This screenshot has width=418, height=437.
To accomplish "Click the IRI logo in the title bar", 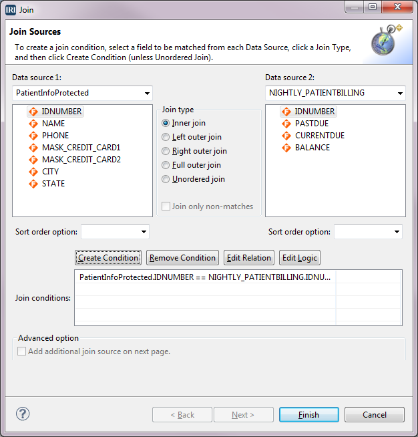I will click(x=11, y=10).
